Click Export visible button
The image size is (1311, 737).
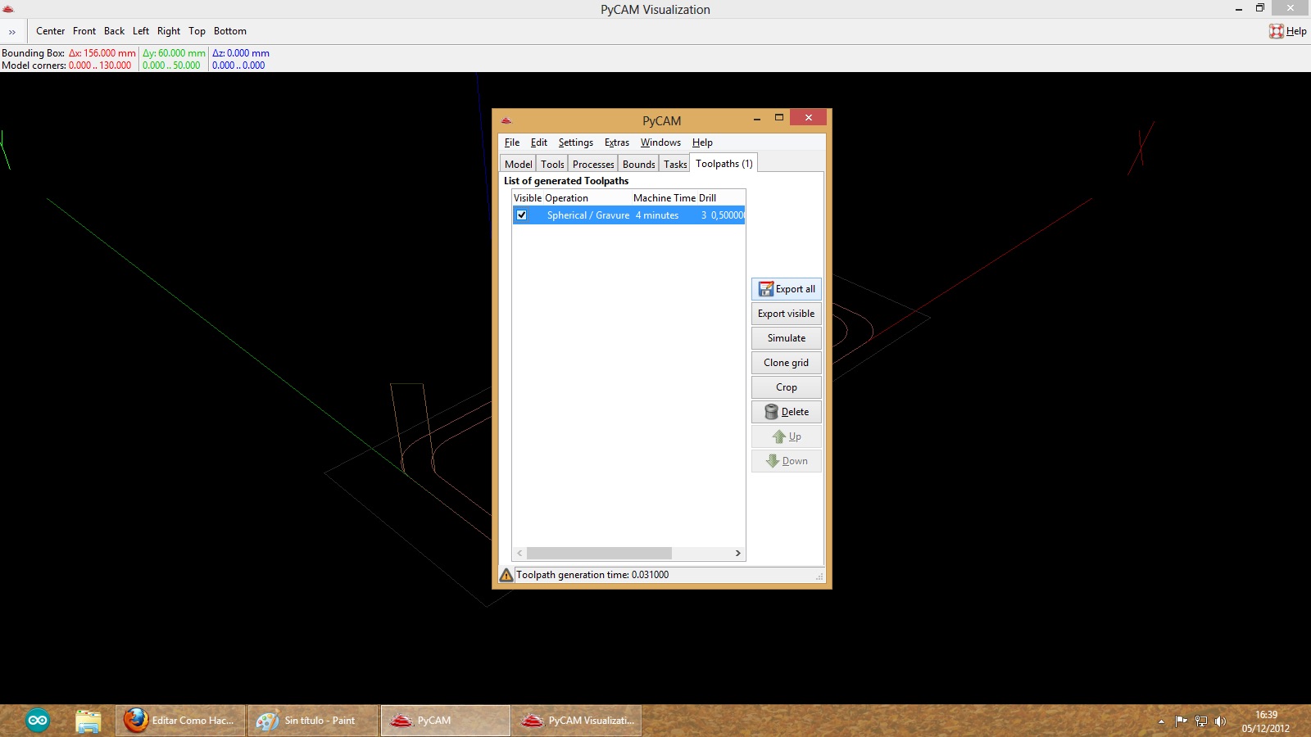(x=787, y=314)
